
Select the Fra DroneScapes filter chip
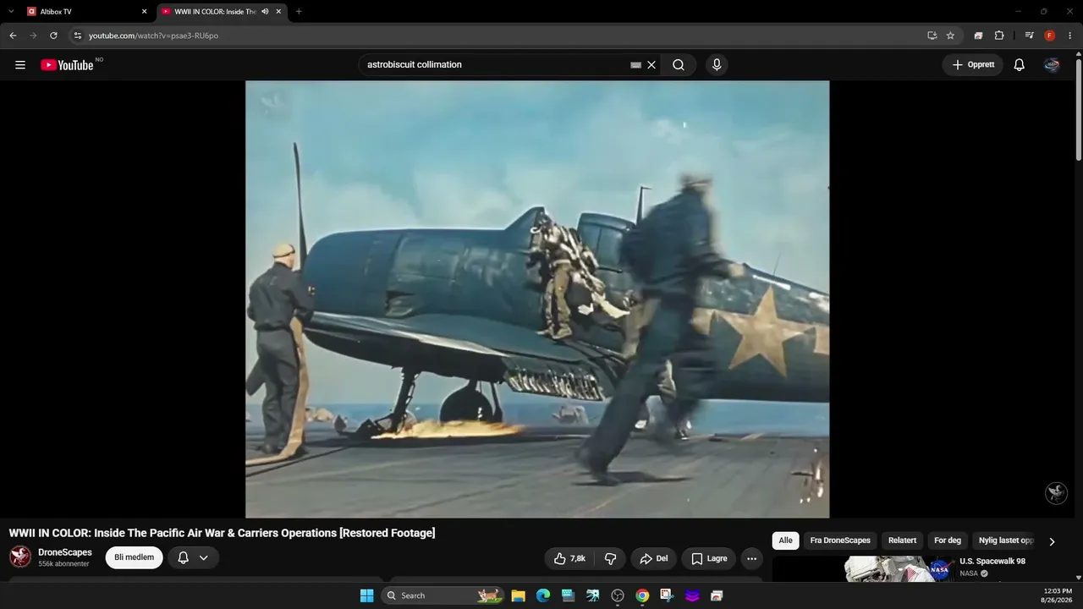(x=840, y=540)
